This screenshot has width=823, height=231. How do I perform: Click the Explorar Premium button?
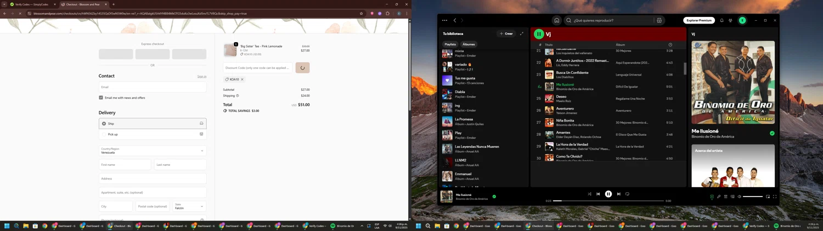coord(698,20)
